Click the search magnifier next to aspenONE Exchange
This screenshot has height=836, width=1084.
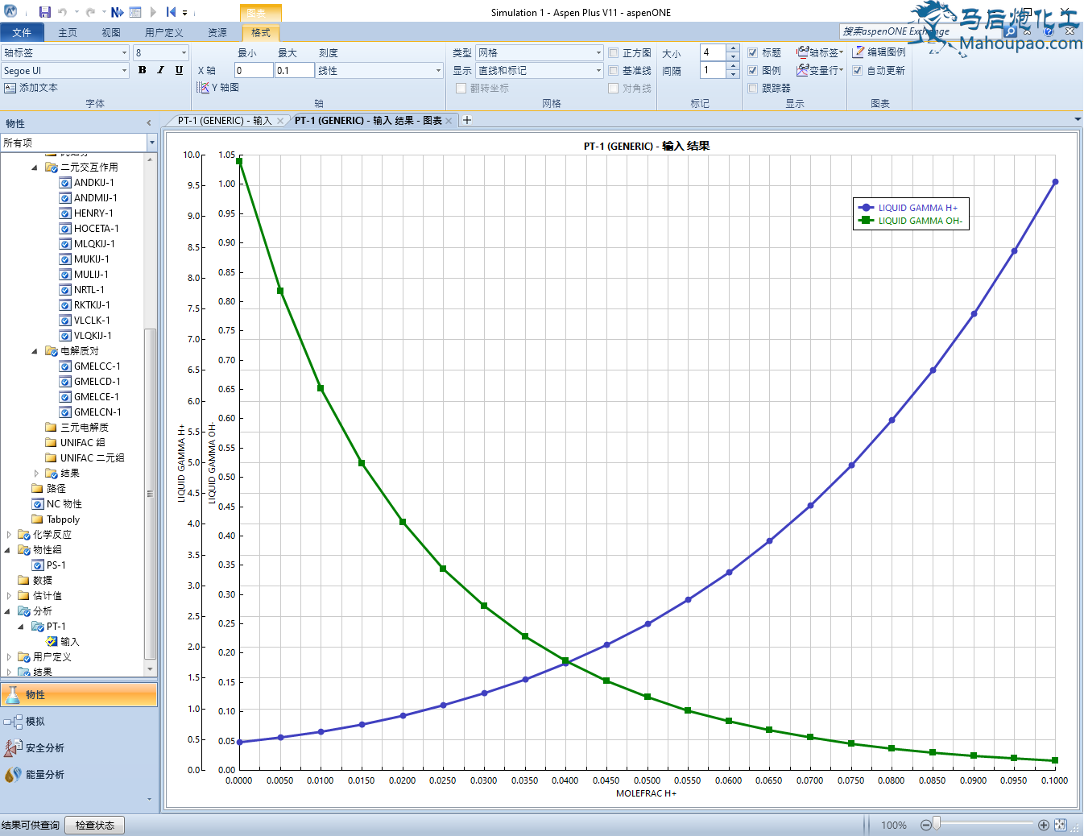click(x=1010, y=31)
